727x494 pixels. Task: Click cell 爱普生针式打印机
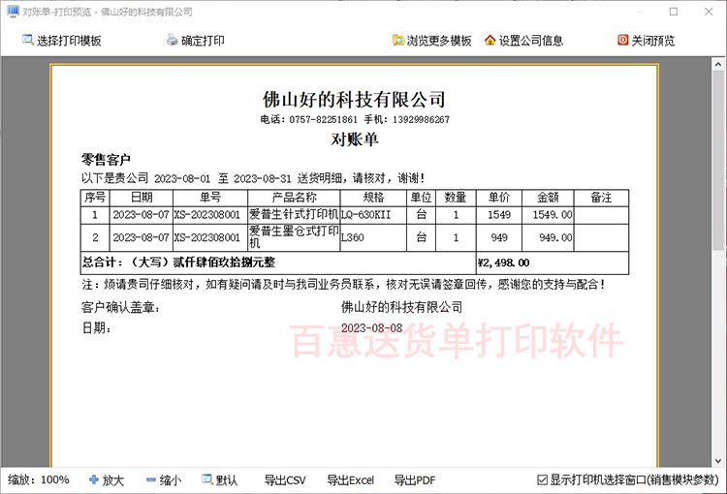[294, 215]
